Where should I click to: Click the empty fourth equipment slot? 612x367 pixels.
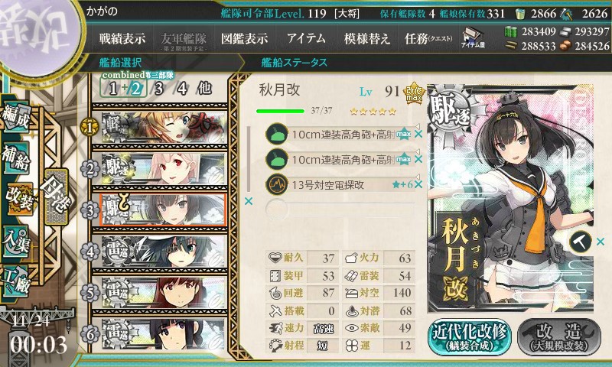click(340, 209)
